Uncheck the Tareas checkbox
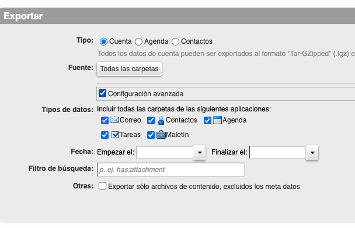The image size is (355, 228). coord(105,135)
